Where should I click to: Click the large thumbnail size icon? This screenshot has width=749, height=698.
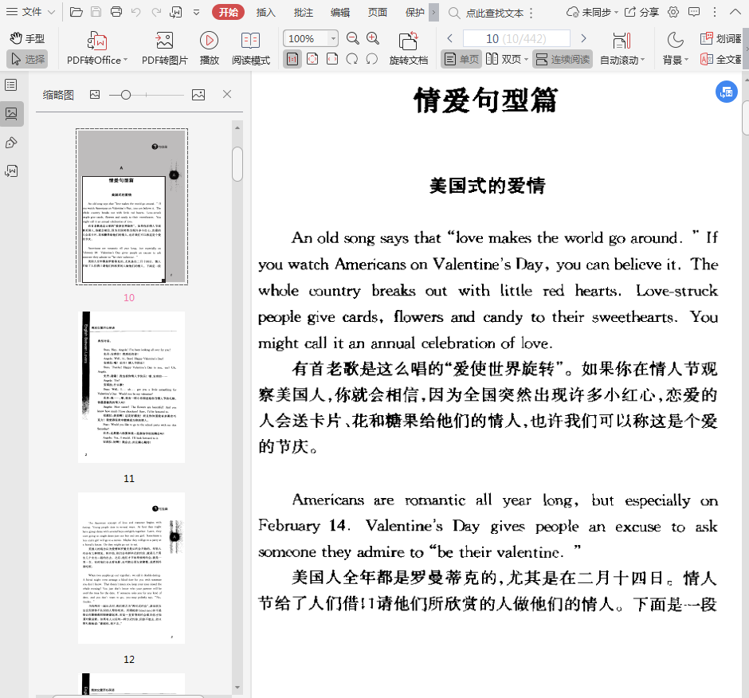point(198,95)
